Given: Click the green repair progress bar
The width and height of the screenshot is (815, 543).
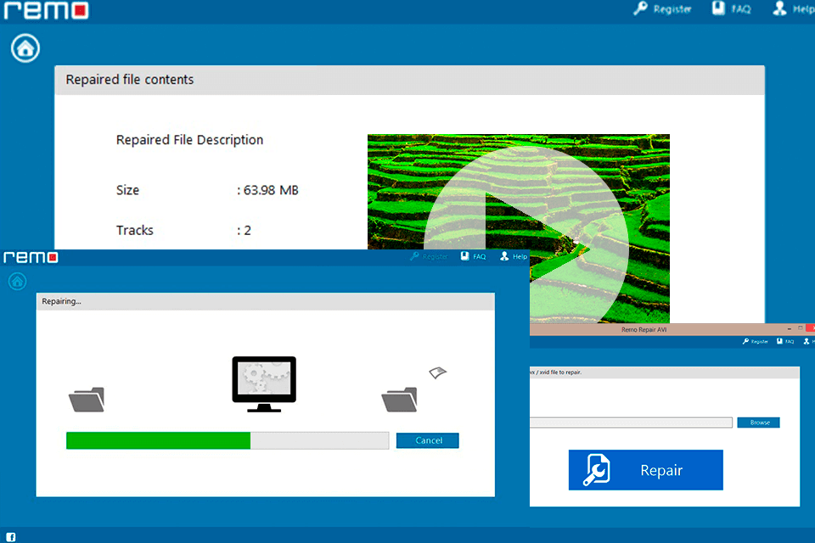Looking at the screenshot, I should [157, 440].
